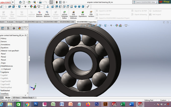Open dropdown arrow next to Open icon
This screenshot has height=107, width=171.
pyautogui.click(x=32, y=2)
